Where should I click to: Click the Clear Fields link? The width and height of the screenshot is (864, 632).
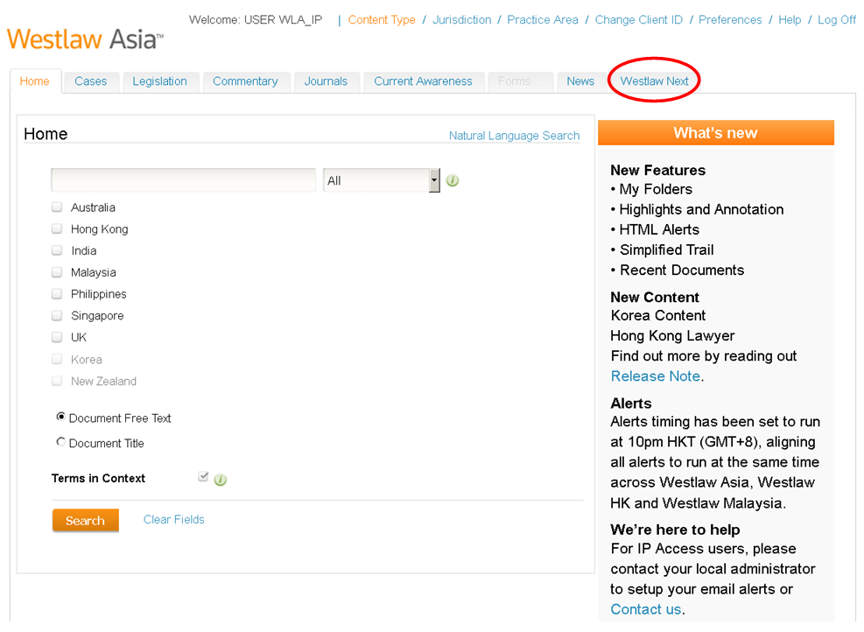pyautogui.click(x=173, y=520)
